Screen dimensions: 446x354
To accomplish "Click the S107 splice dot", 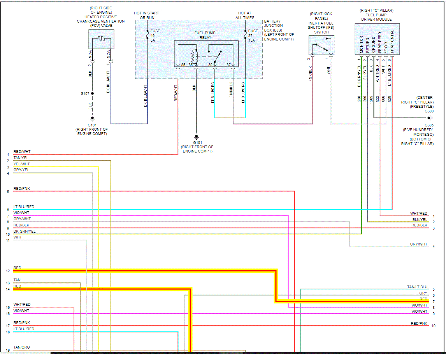I will pyautogui.click(x=92, y=93).
